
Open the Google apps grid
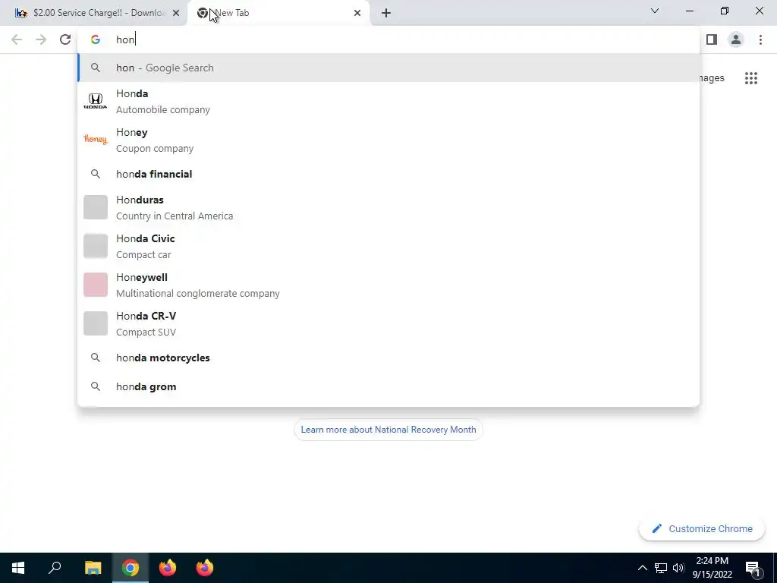pos(751,78)
